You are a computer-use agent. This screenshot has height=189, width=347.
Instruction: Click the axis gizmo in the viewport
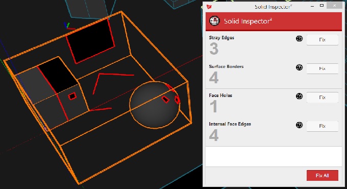point(69,26)
